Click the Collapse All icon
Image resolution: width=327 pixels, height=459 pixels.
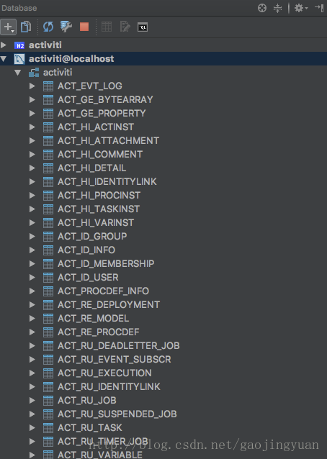[x=277, y=8]
